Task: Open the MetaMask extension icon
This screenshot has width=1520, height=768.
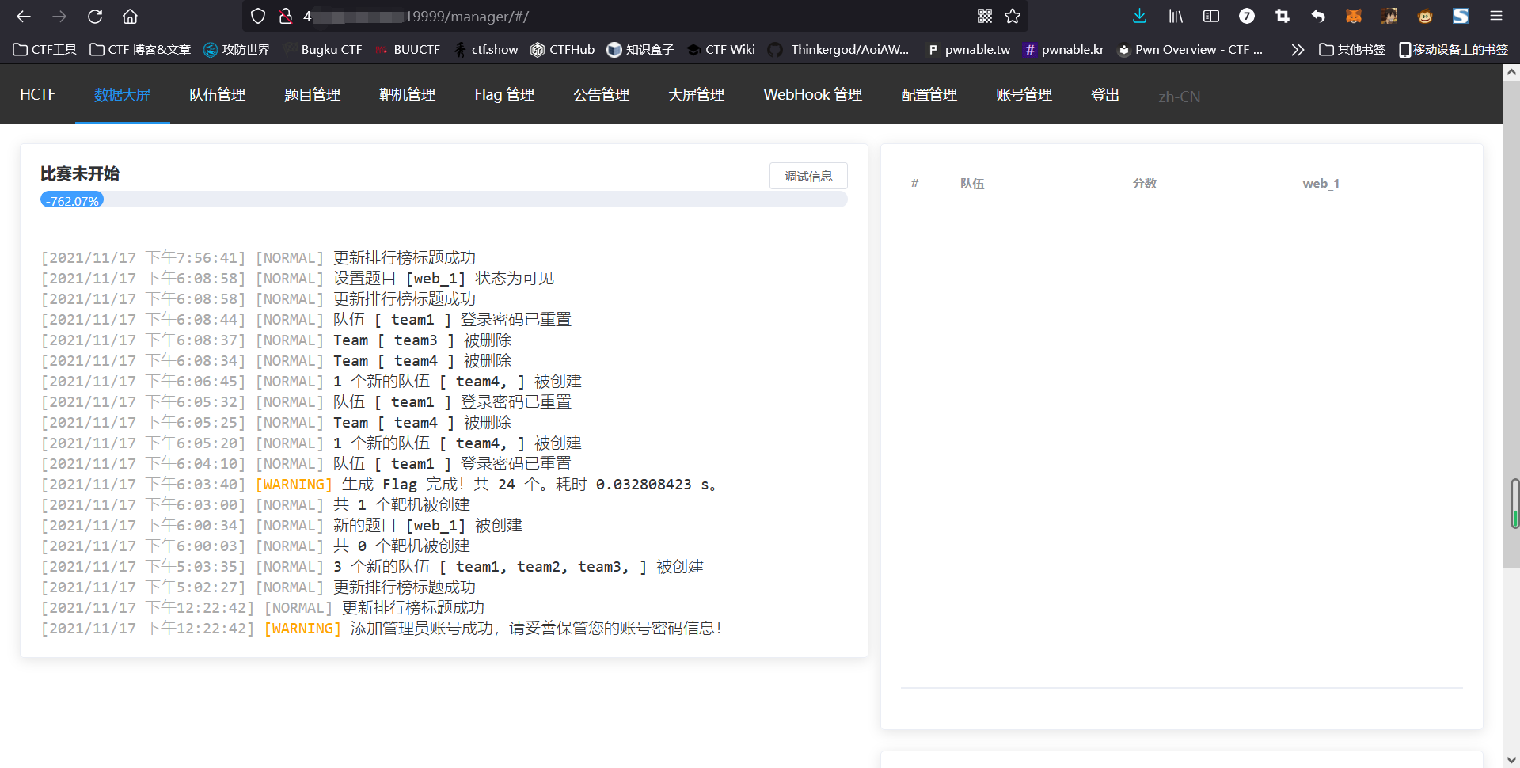Action: (x=1354, y=16)
